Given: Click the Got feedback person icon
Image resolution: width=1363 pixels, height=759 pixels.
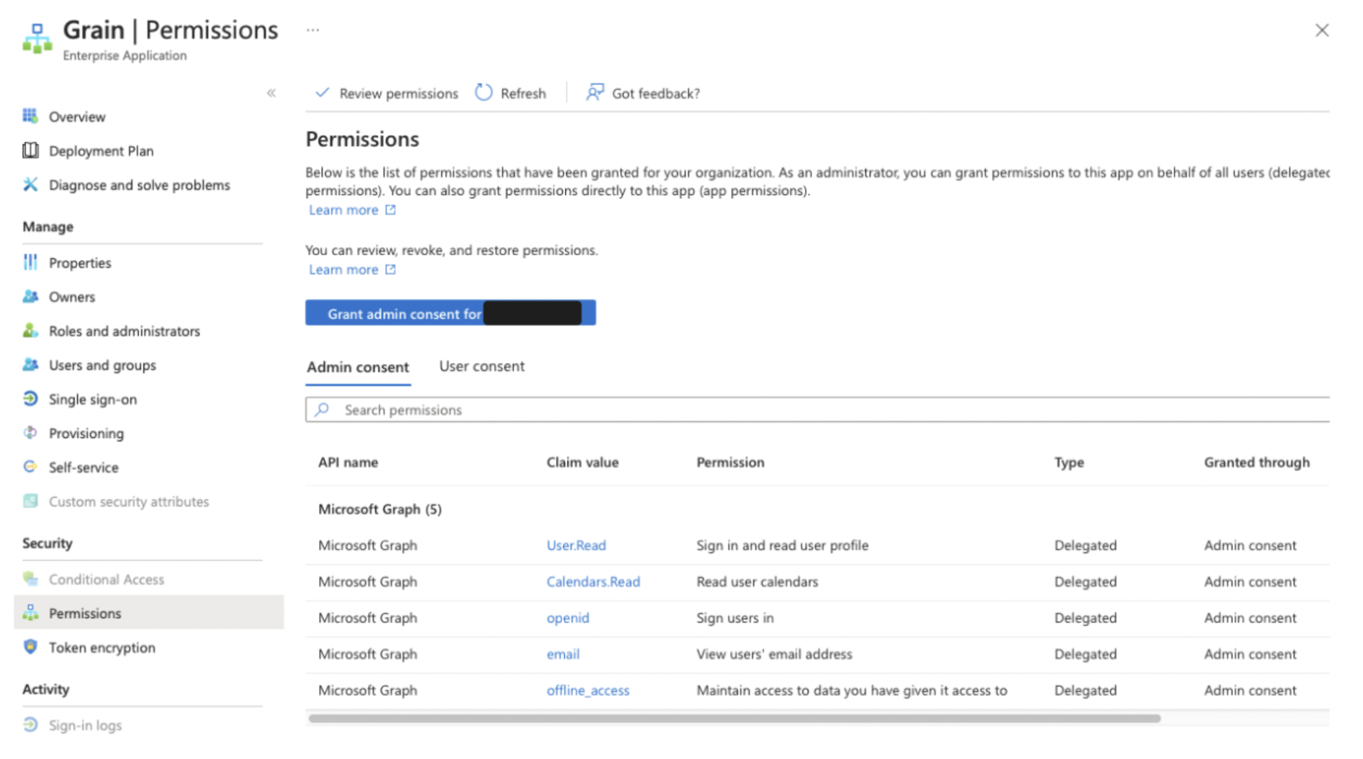Looking at the screenshot, I should 595,92.
